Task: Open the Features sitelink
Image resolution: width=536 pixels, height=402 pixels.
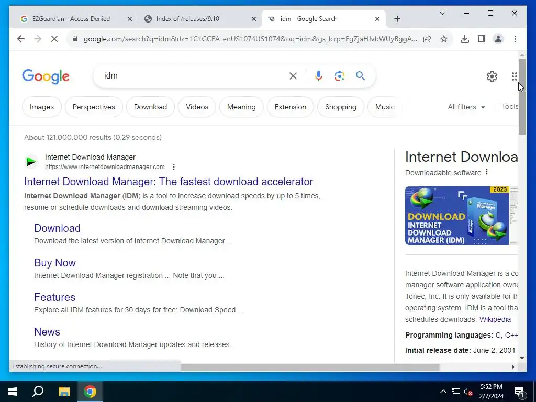Action: (54, 297)
